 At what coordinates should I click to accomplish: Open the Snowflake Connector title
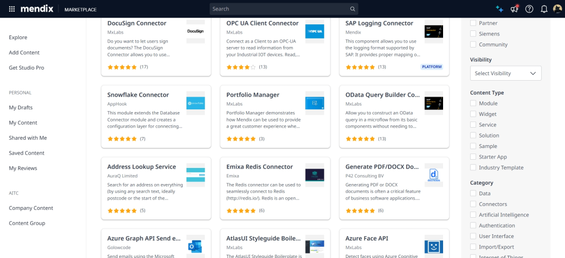[x=138, y=95]
